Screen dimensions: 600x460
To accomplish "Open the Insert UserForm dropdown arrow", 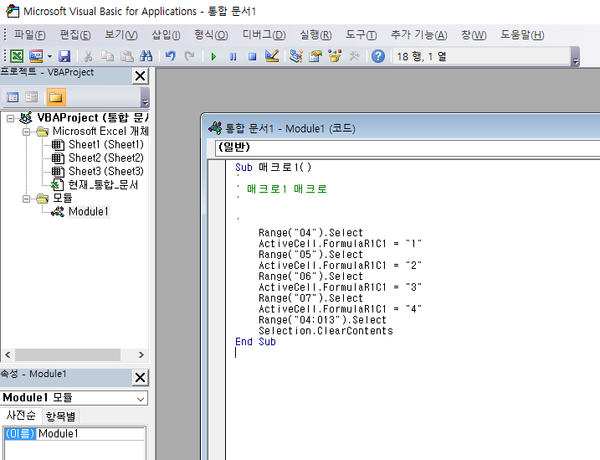I will 49,57.
